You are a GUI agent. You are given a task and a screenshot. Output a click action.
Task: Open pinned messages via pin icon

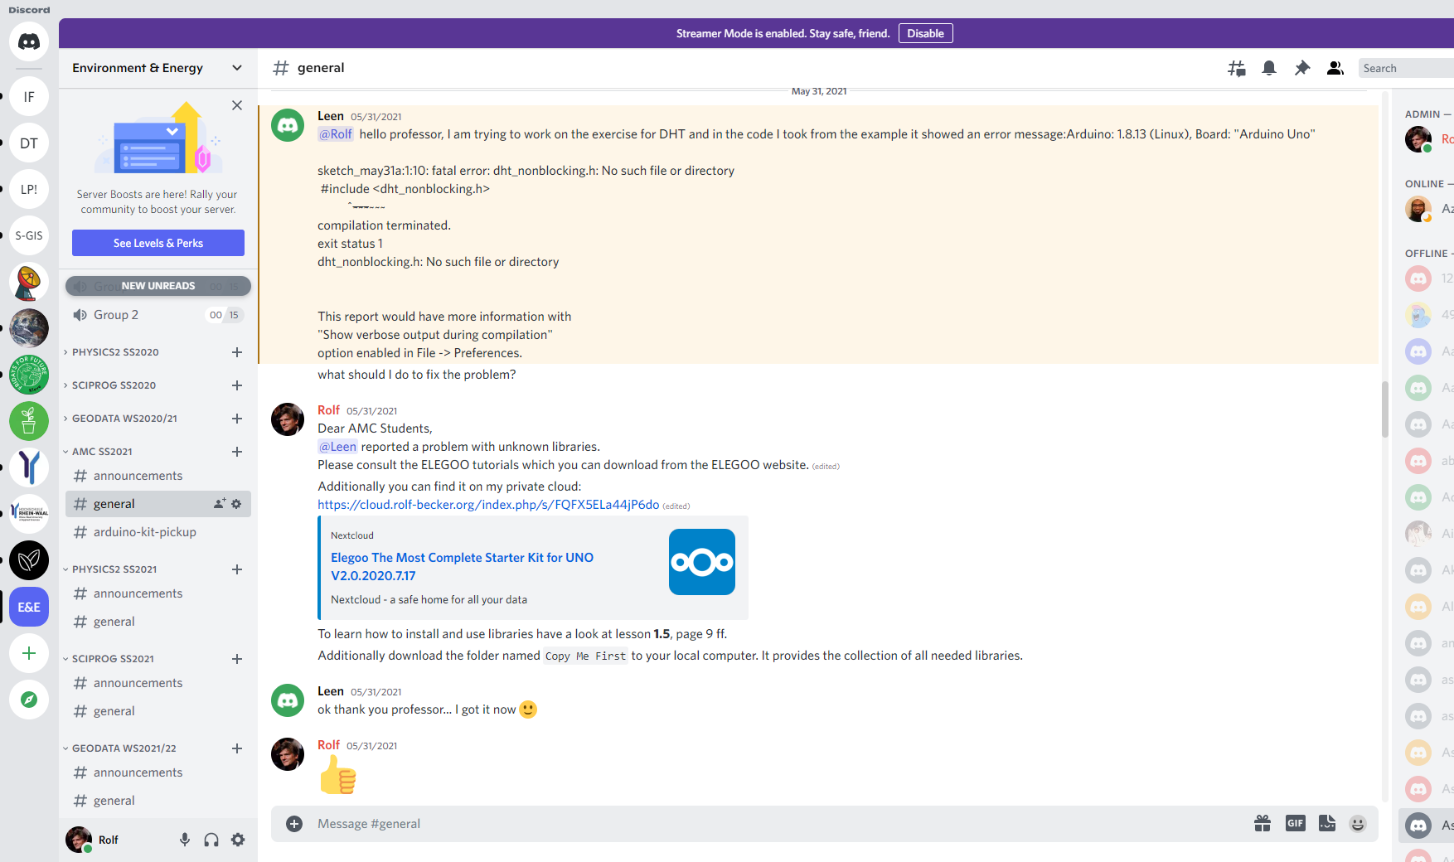(1301, 68)
